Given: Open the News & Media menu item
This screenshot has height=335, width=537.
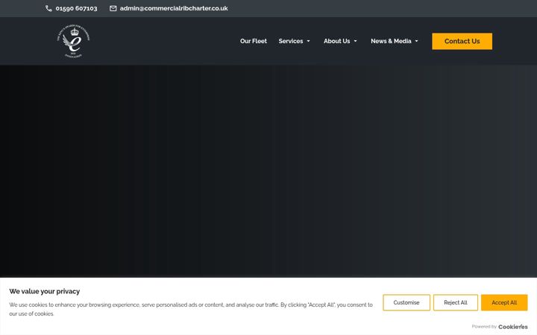Looking at the screenshot, I should (x=391, y=41).
